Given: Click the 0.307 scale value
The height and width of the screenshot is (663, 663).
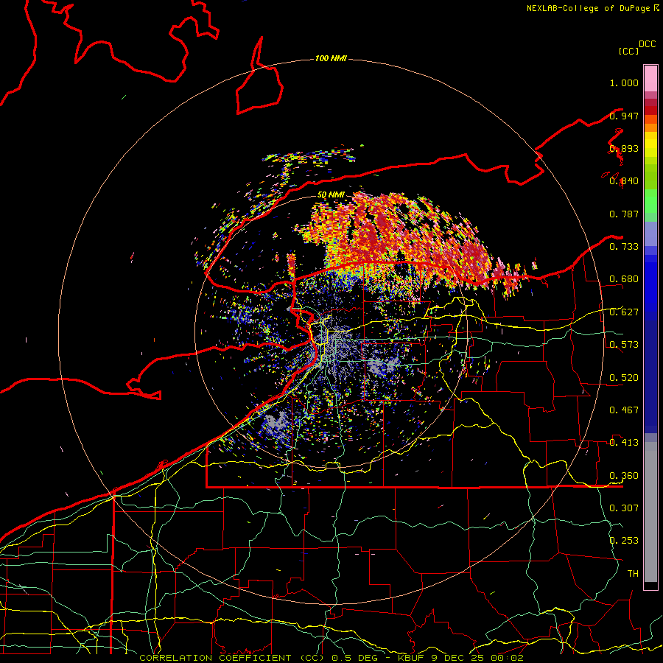Looking at the screenshot, I should (624, 508).
